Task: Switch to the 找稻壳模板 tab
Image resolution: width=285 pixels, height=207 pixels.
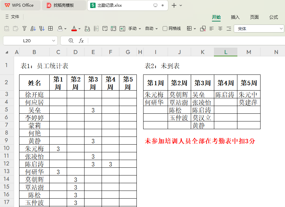Action: [64, 5]
